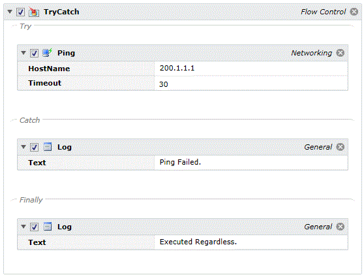Click the Finally section Log document icon
This screenshot has width=364, height=277.
point(48,227)
